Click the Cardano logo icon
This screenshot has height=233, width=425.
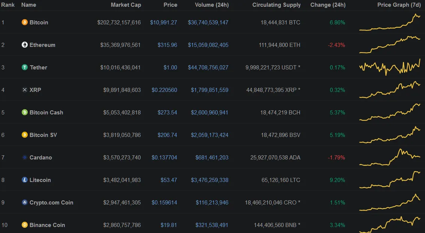[25, 158]
